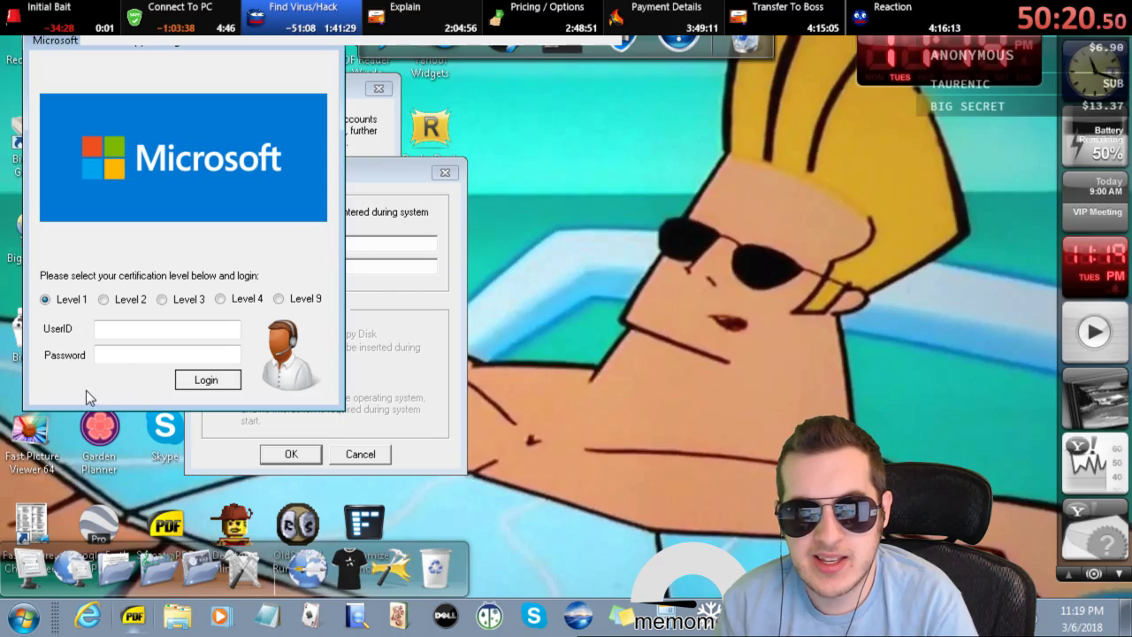Select the Find Virus/Hack timer segment
This screenshot has width=1132, height=637.
pos(302,17)
